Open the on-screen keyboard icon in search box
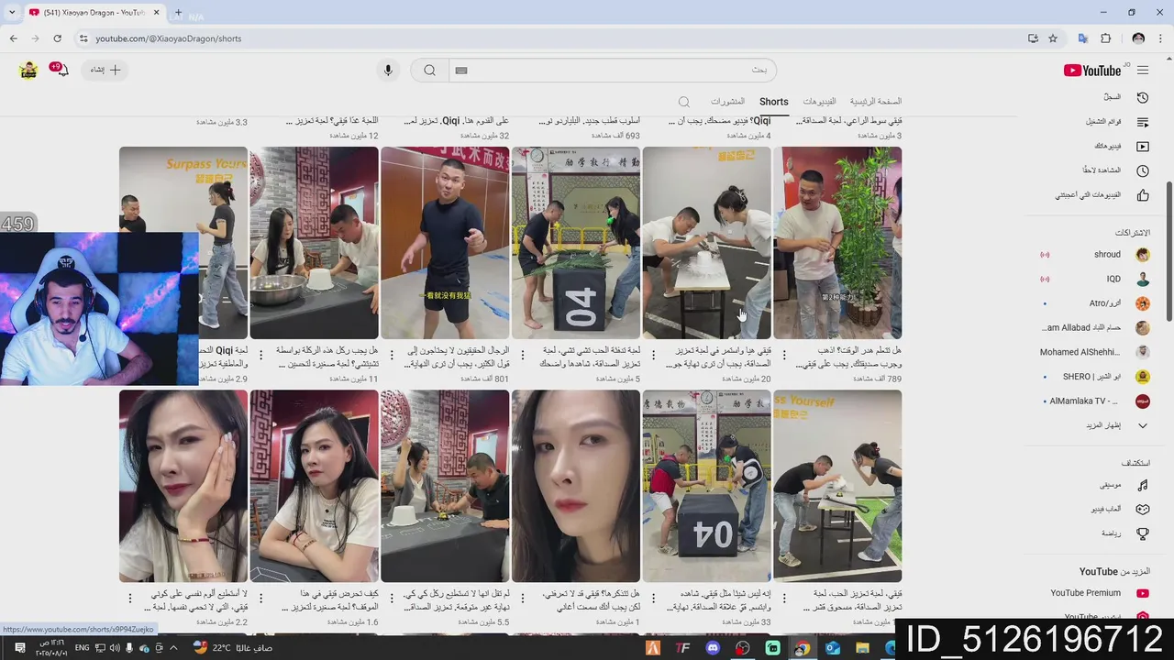Screen dimensions: 1174x660 point(461,71)
